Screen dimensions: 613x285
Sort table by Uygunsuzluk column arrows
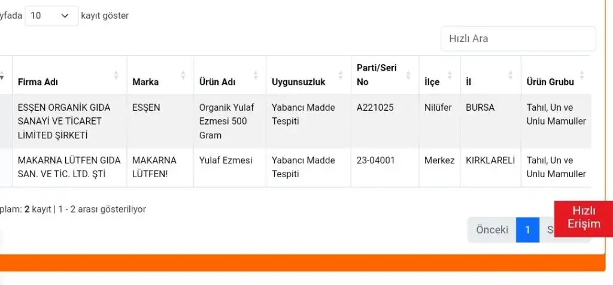coord(341,75)
